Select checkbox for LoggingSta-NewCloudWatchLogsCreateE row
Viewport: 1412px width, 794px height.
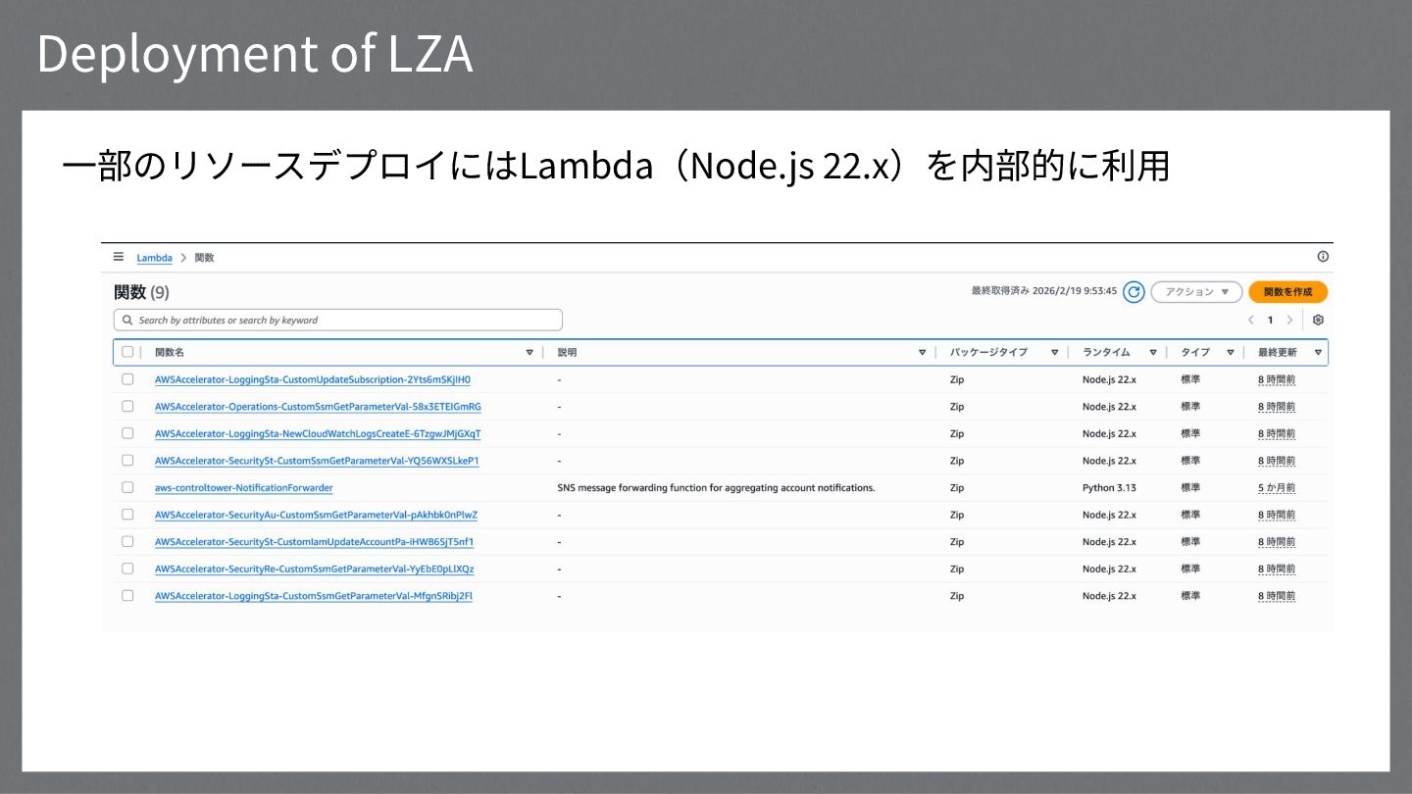click(x=127, y=433)
